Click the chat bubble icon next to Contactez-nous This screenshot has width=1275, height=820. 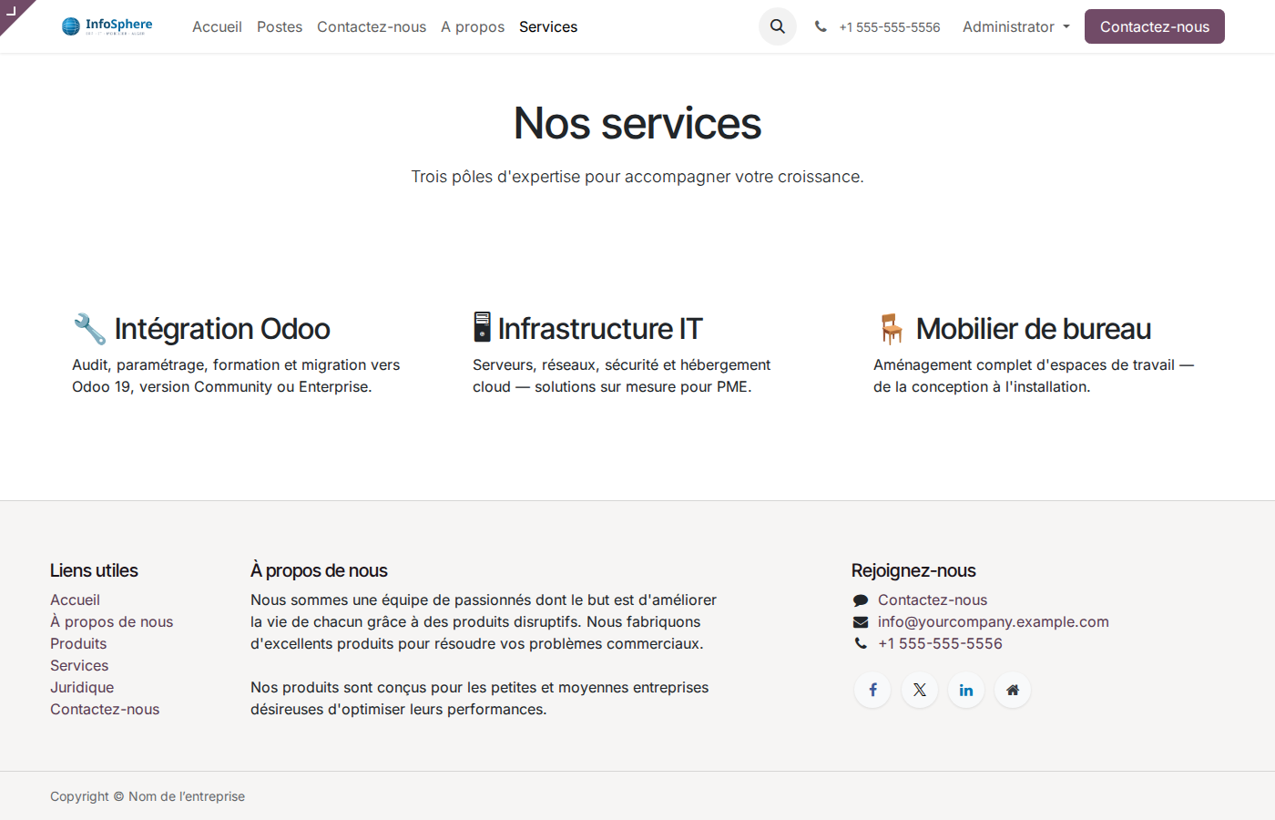click(x=861, y=600)
